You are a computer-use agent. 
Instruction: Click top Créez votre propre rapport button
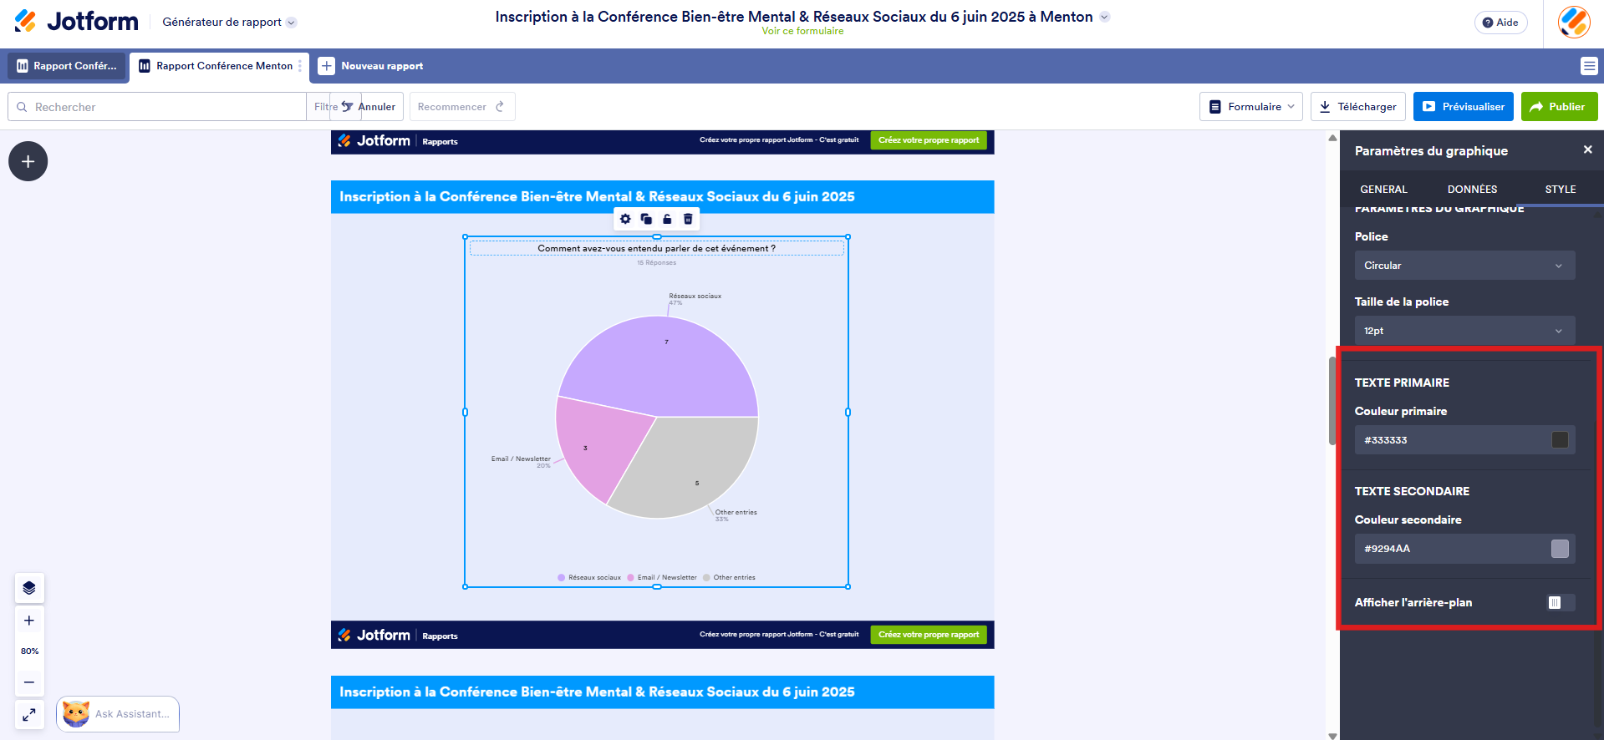tap(928, 140)
